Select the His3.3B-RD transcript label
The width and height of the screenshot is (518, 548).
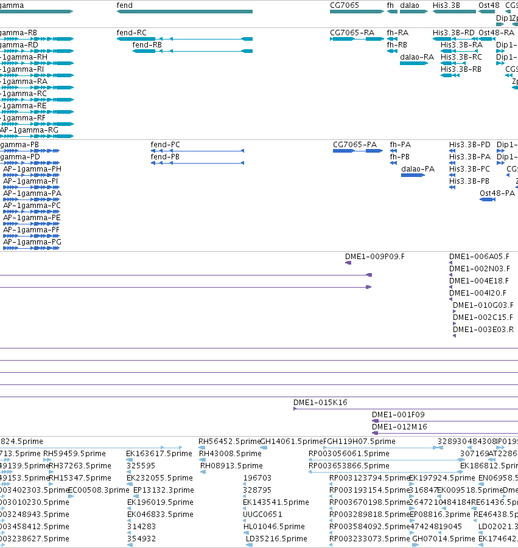point(453,32)
